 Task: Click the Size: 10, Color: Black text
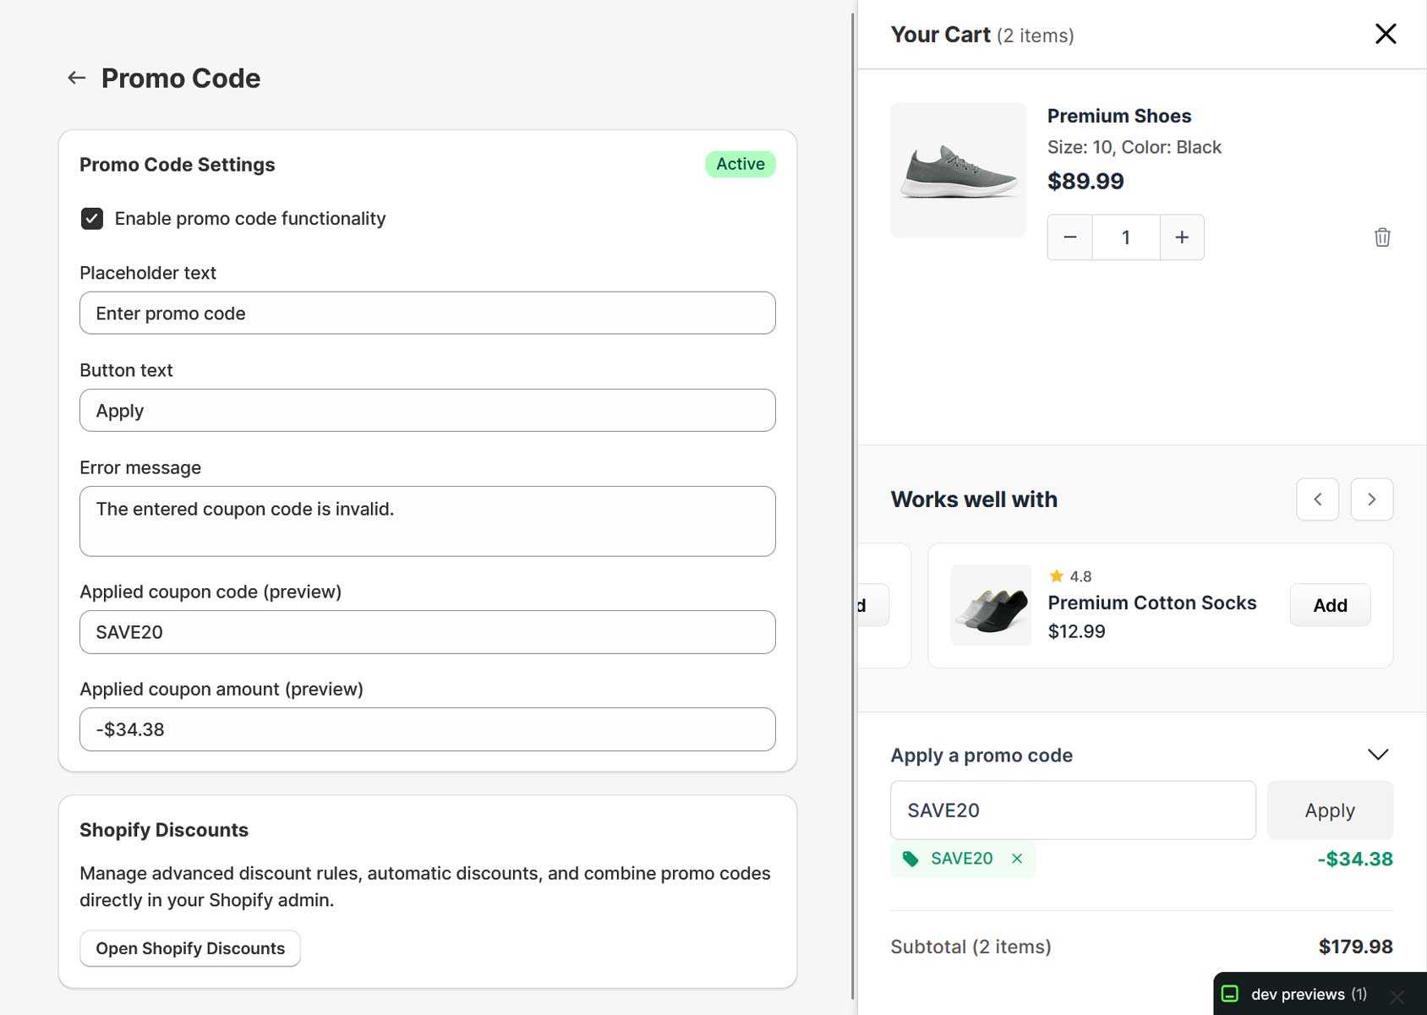pos(1134,147)
